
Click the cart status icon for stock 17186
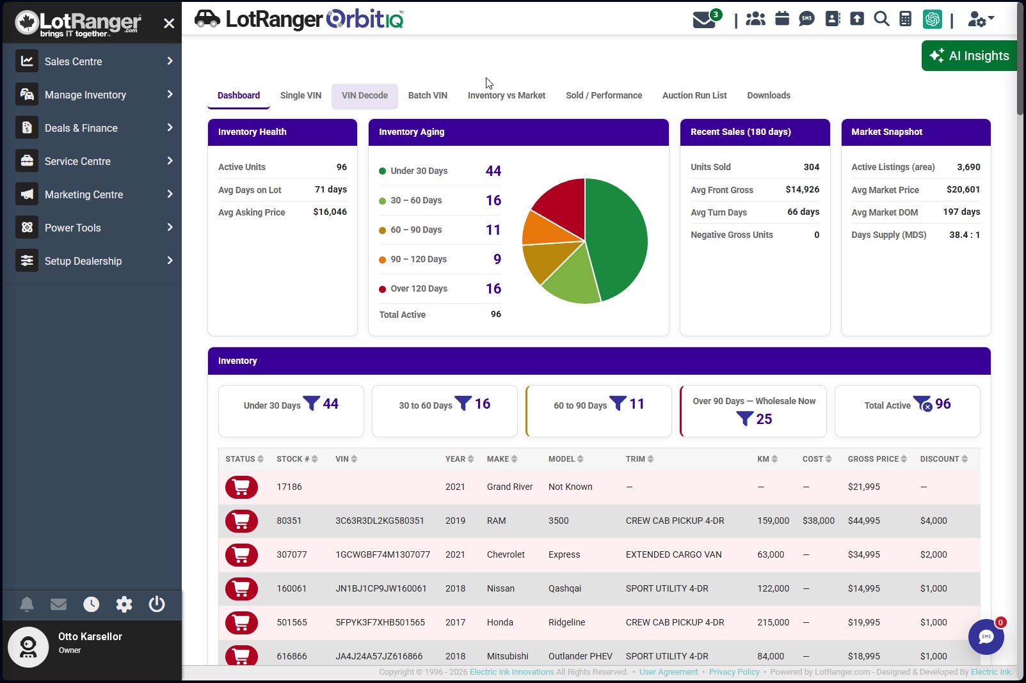(241, 487)
